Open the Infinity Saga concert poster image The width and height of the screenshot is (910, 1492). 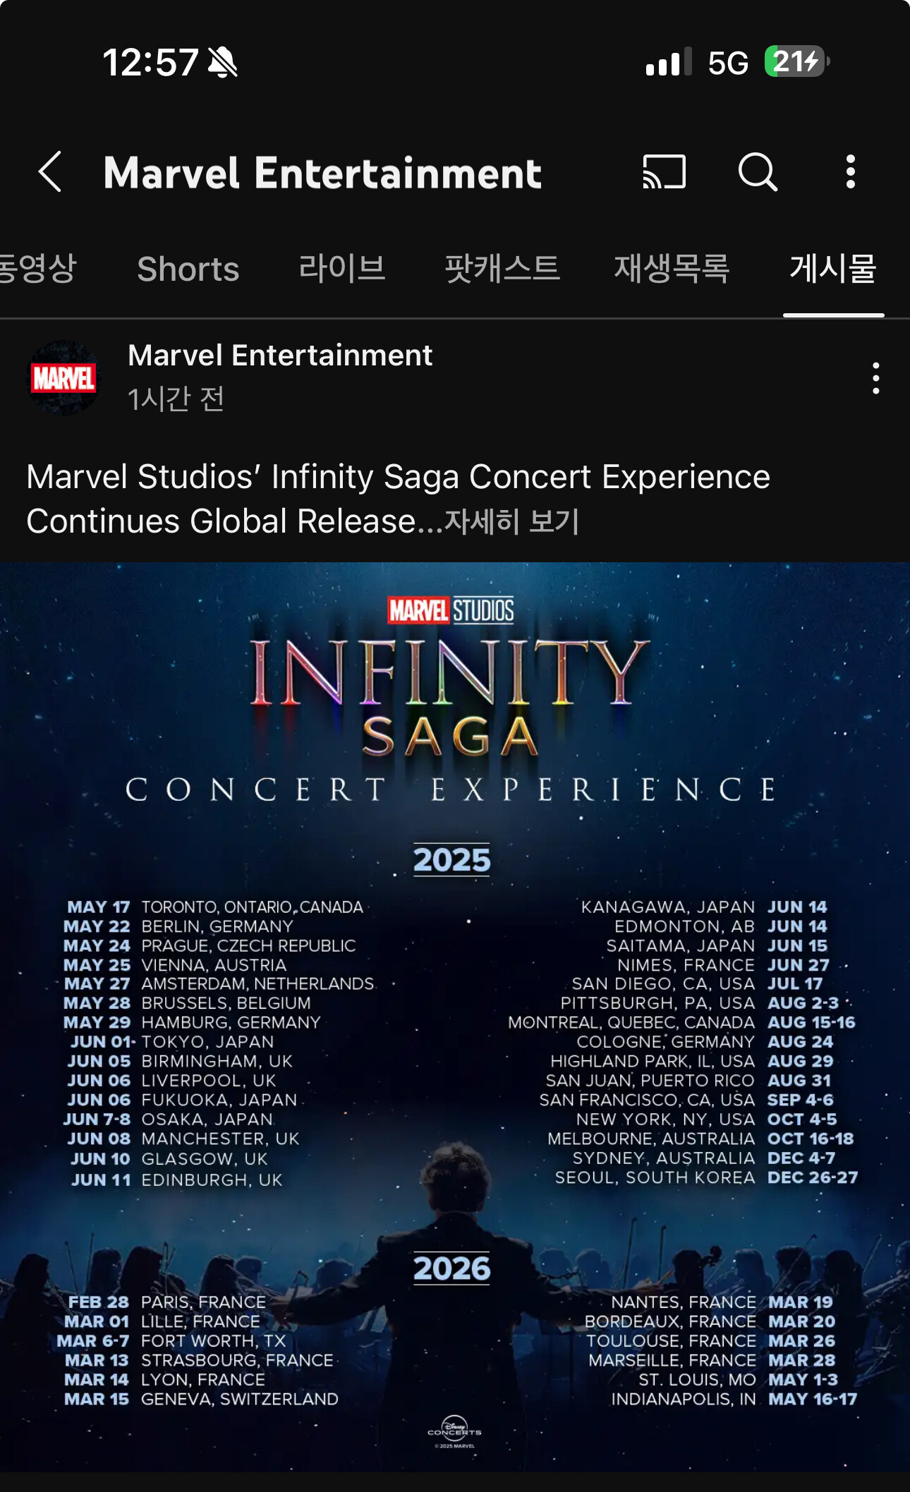coord(455,1017)
